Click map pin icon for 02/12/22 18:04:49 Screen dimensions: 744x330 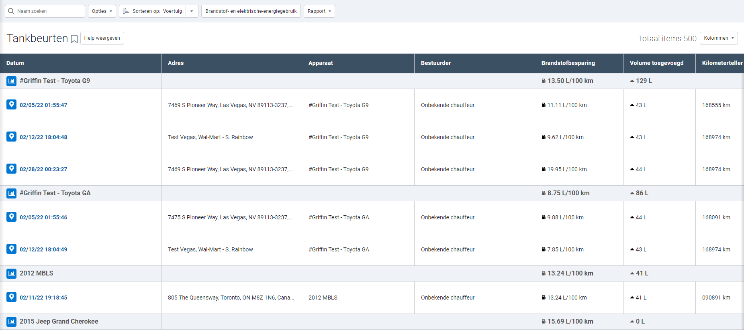(x=12, y=249)
